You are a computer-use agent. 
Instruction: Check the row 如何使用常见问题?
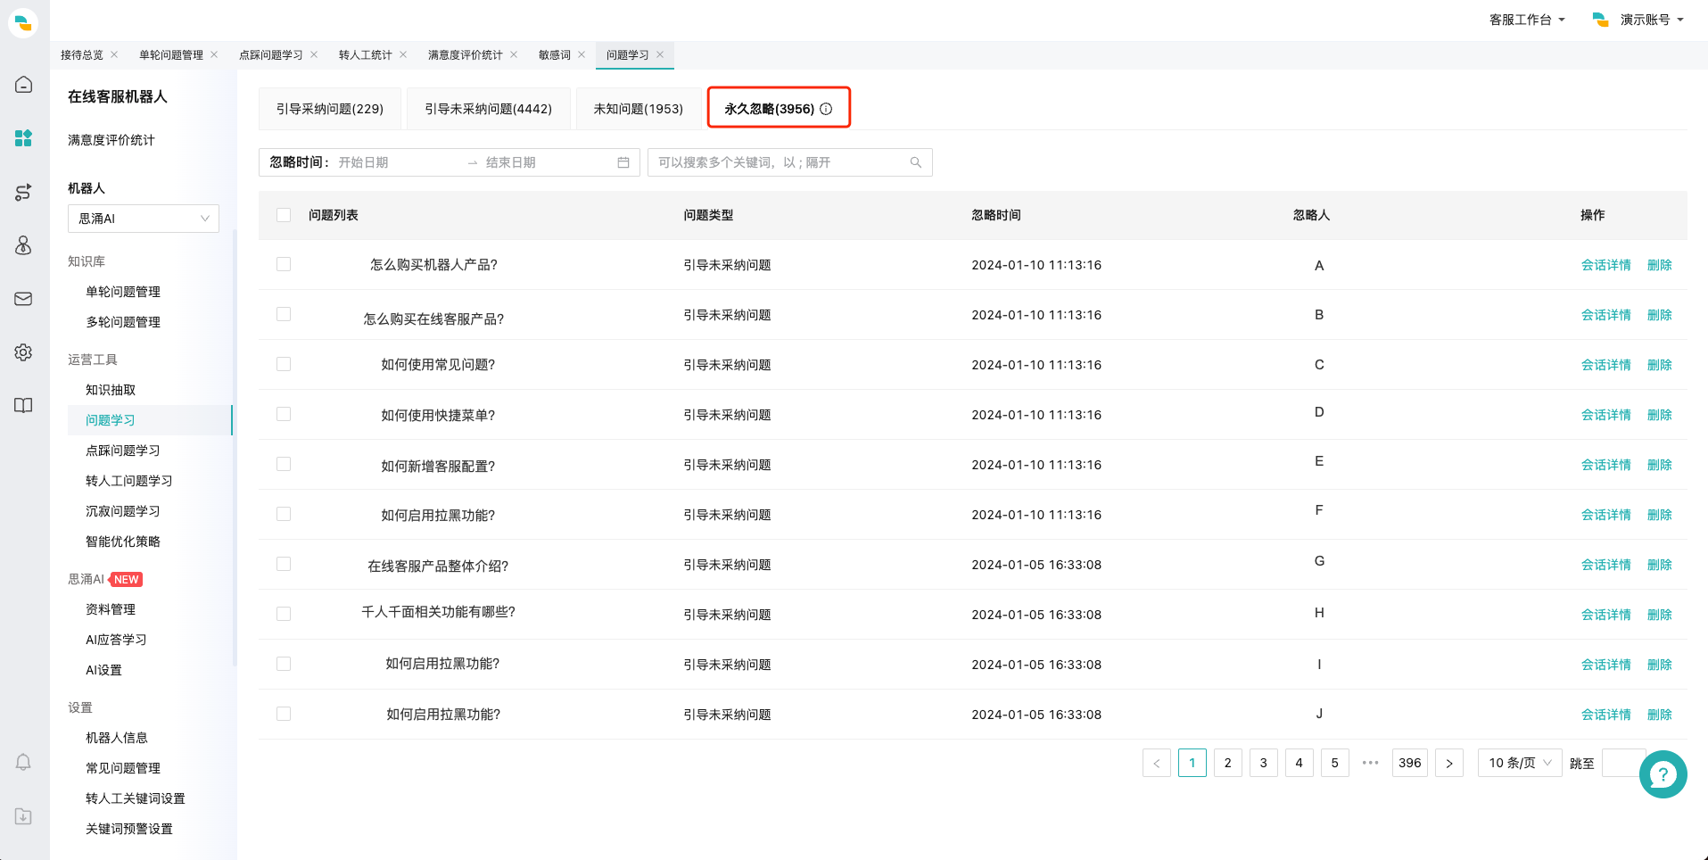[284, 364]
